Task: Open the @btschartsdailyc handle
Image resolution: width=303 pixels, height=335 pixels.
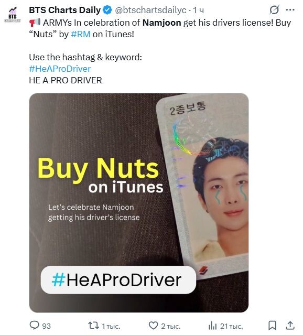Action: click(150, 10)
